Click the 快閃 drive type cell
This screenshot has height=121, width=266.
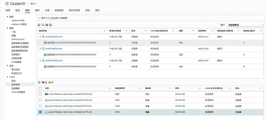[x=117, y=94]
